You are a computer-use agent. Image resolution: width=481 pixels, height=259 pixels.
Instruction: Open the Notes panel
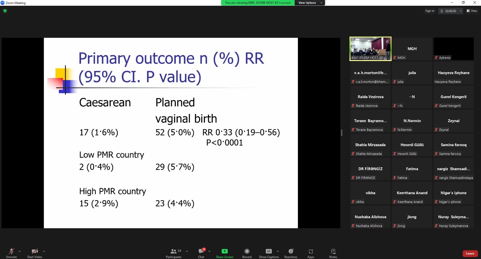333,253
